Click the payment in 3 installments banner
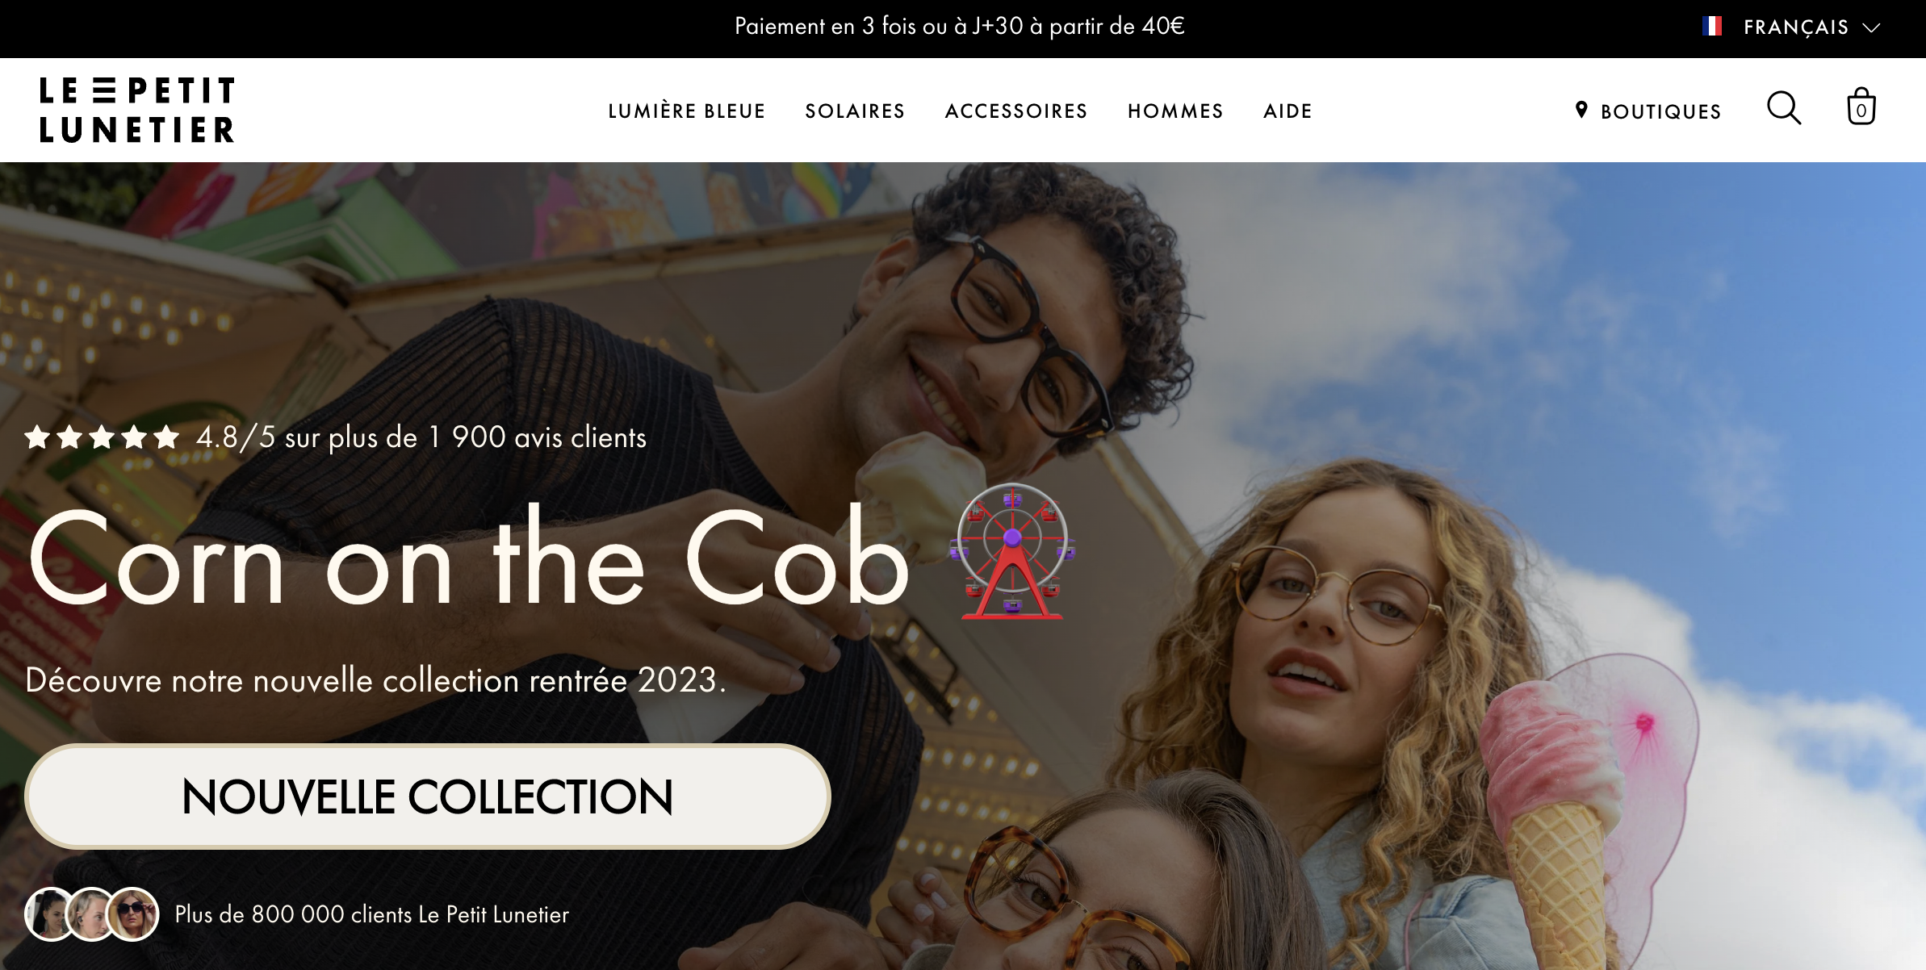This screenshot has width=1926, height=970. [959, 27]
